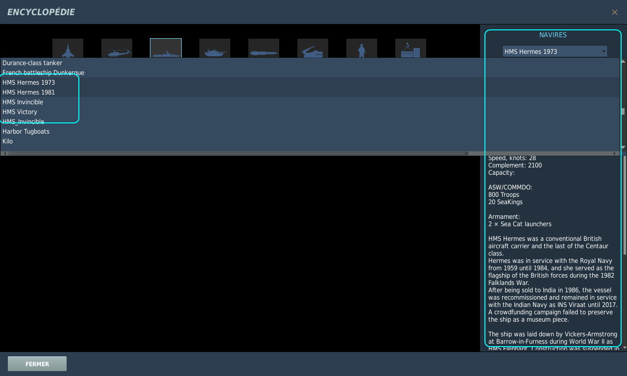Image resolution: width=627 pixels, height=376 pixels.
Task: Open the buildings and cargo category icon
Action: [x=410, y=48]
